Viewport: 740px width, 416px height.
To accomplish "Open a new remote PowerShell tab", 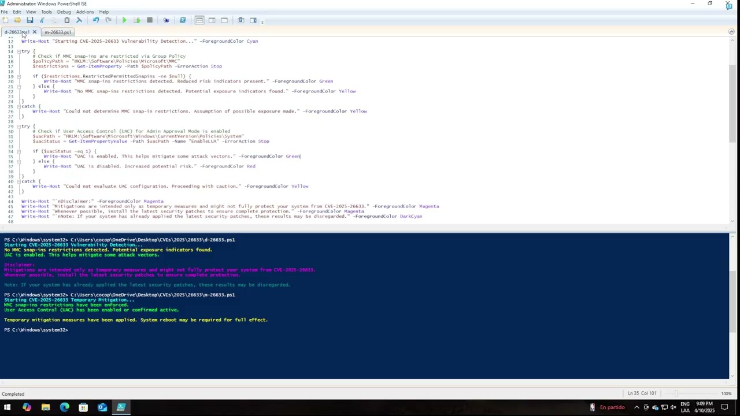I will pyautogui.click(x=166, y=20).
